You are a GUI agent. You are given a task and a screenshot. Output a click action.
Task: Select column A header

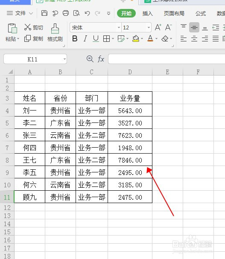click(29, 72)
